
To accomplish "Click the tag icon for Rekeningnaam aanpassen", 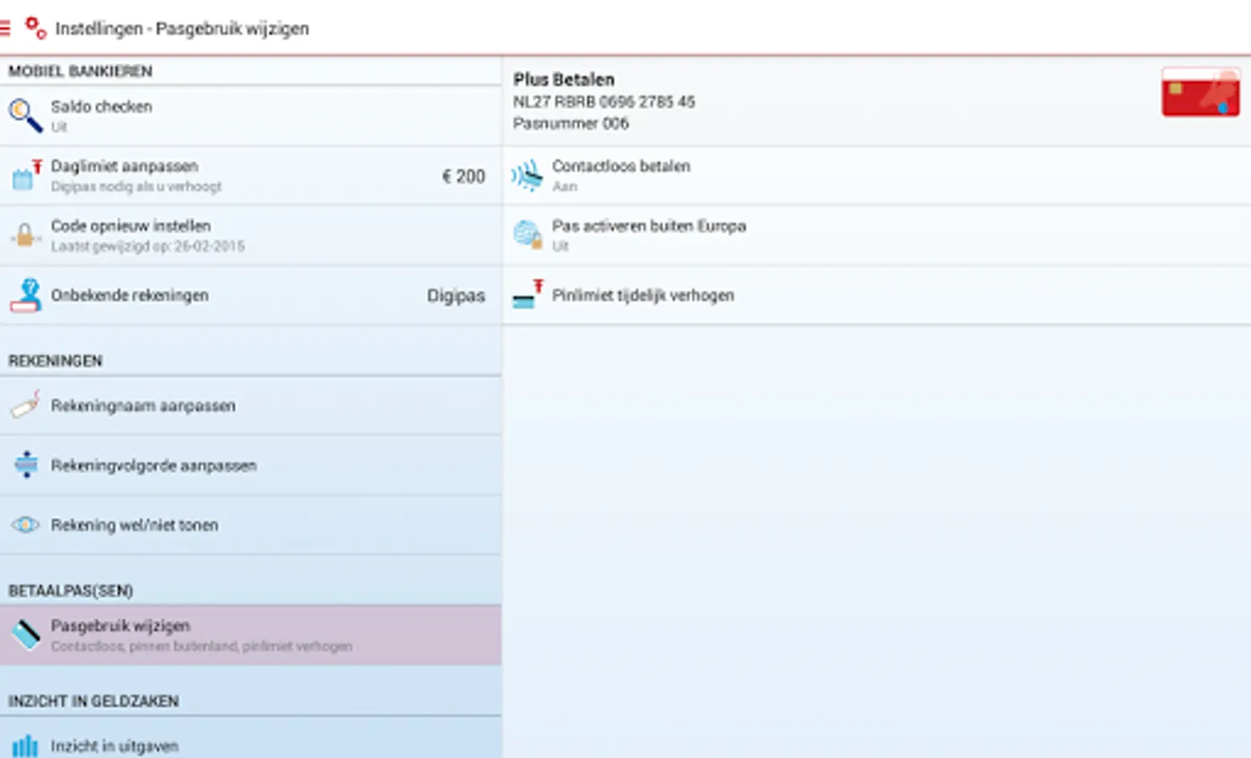I will 26,405.
